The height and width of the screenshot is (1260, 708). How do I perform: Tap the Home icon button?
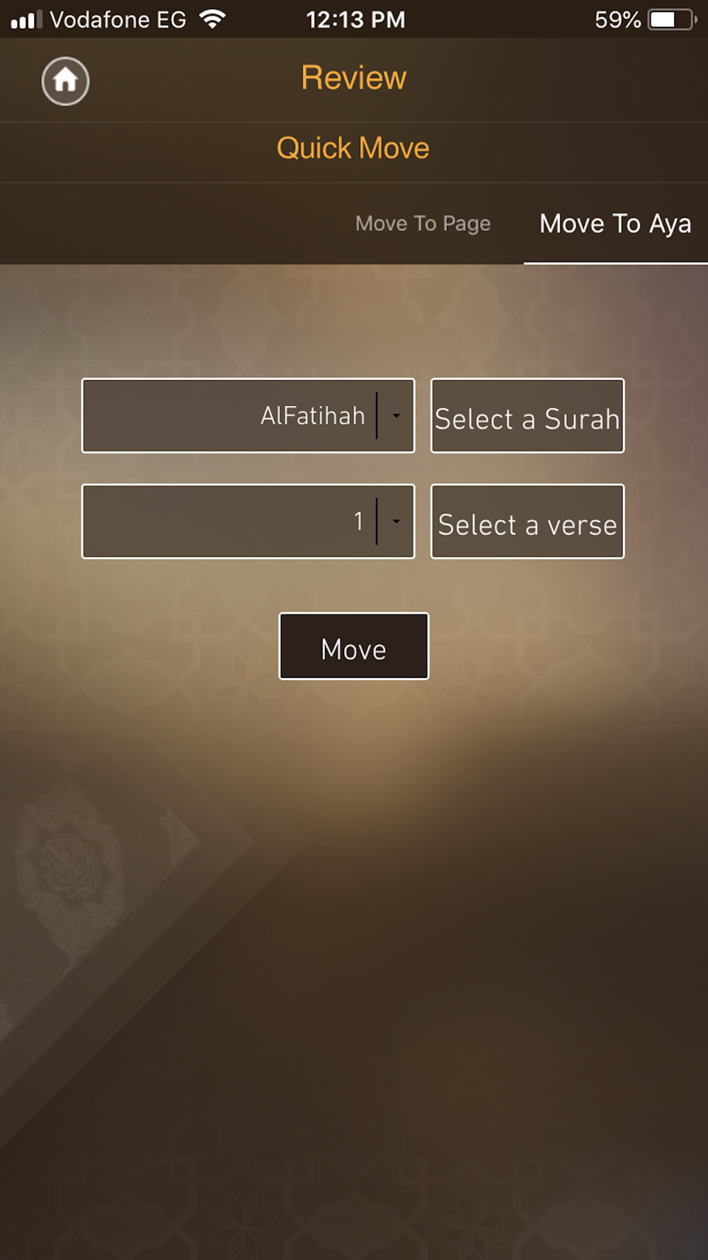pyautogui.click(x=65, y=81)
